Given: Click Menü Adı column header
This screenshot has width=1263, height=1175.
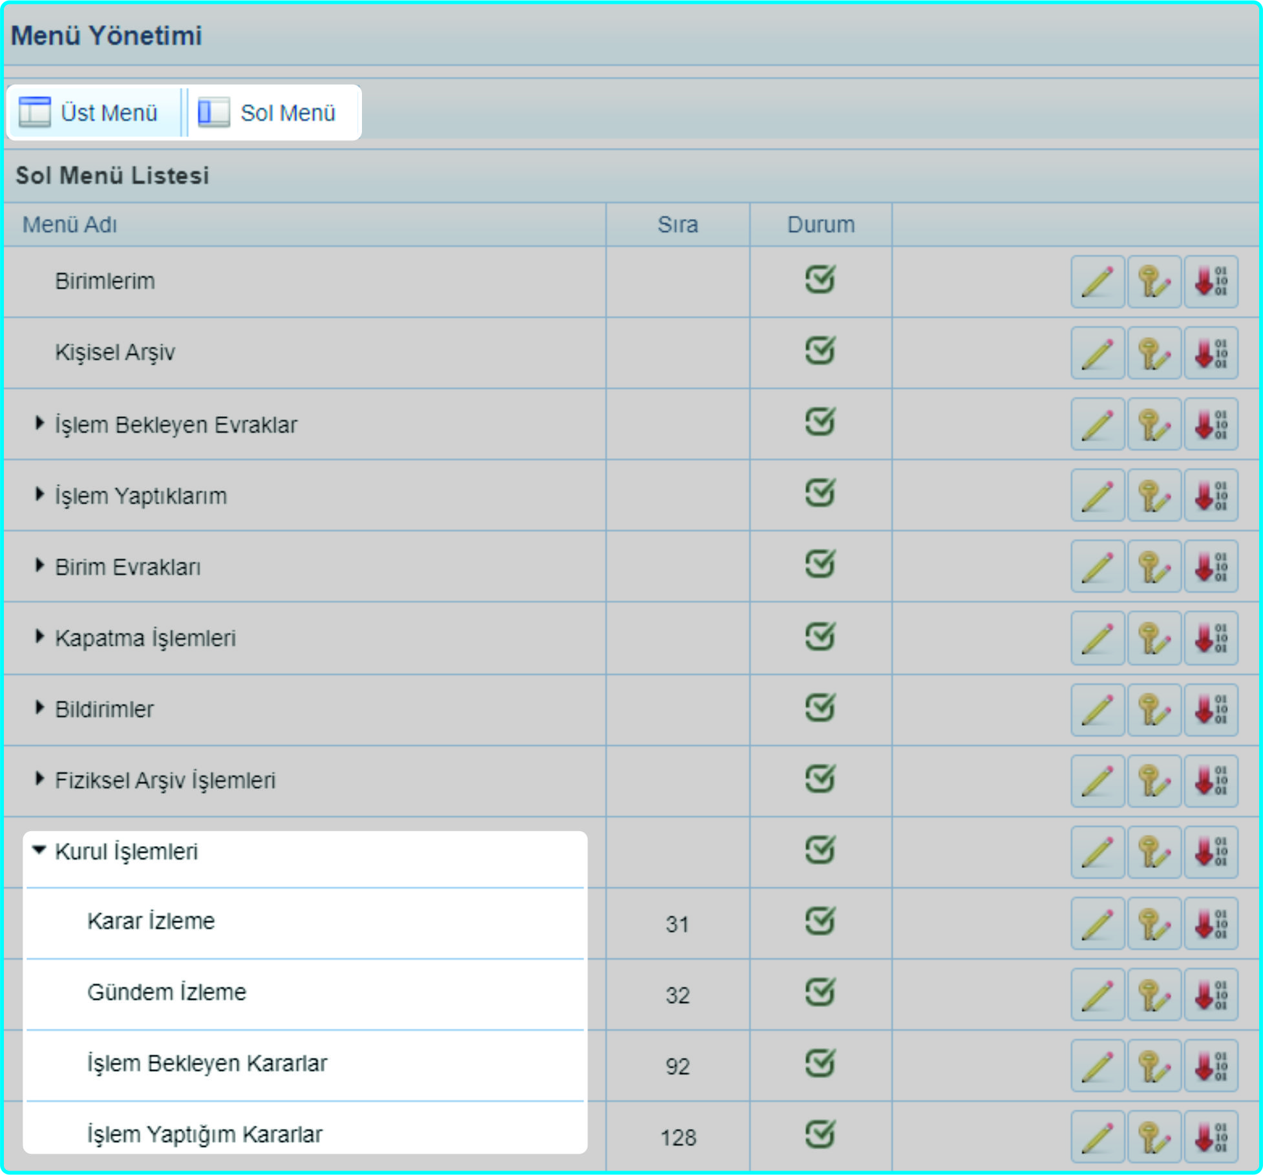Looking at the screenshot, I should (x=70, y=225).
